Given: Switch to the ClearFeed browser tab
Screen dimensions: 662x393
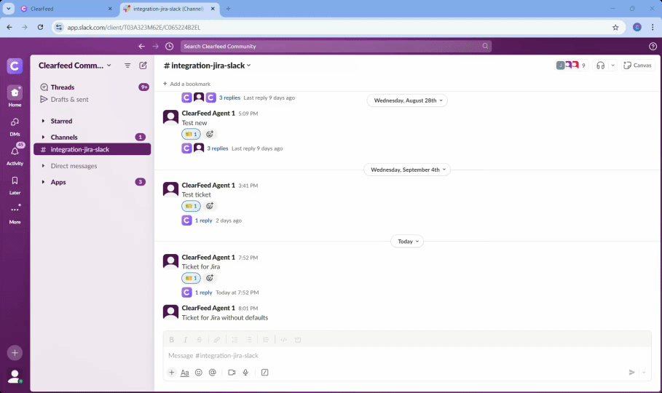Looking at the screenshot, I should pos(66,9).
